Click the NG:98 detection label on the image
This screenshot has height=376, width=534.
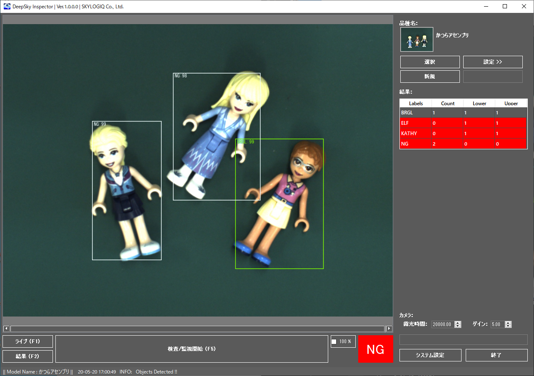click(x=181, y=76)
